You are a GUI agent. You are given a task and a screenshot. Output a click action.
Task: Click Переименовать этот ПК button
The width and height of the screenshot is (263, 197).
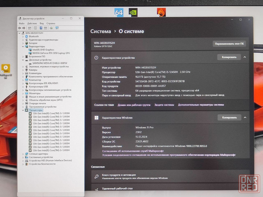pyautogui.click(x=229, y=44)
